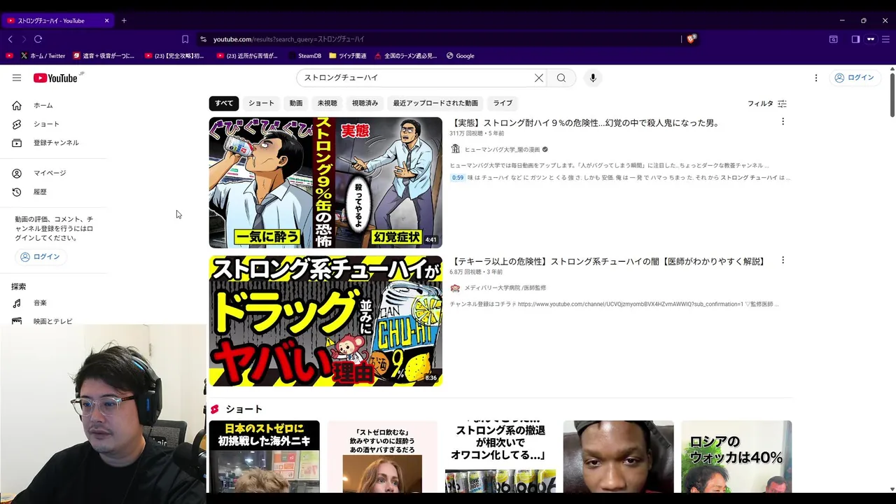Start voice search with microphone
The width and height of the screenshot is (896, 504).
coord(593,78)
